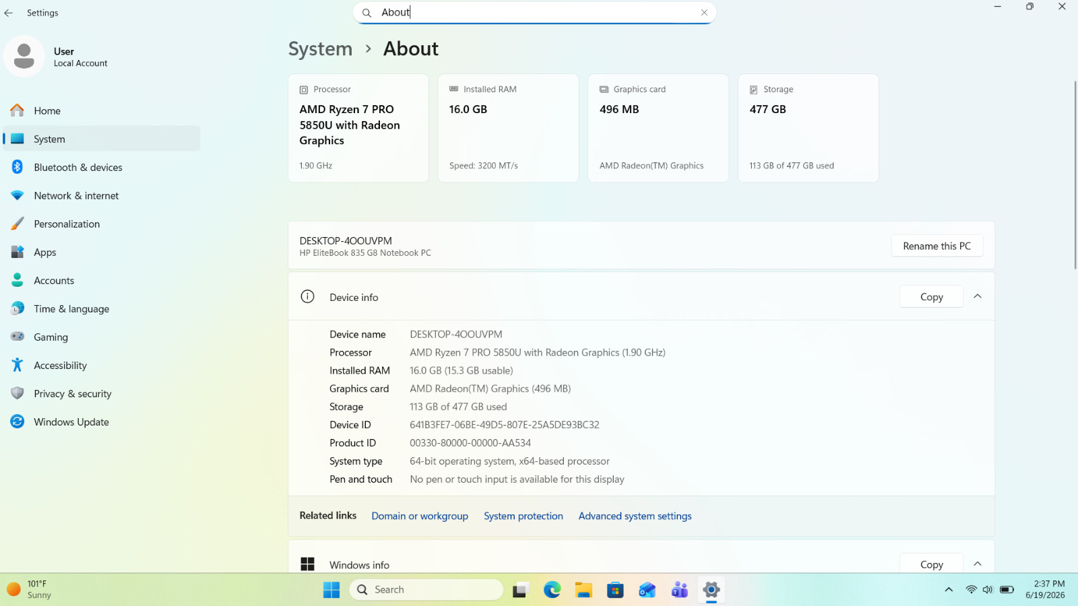Screen dimensions: 1078x606
Task: Open Microsoft Store from taskbar
Action: (x=615, y=591)
